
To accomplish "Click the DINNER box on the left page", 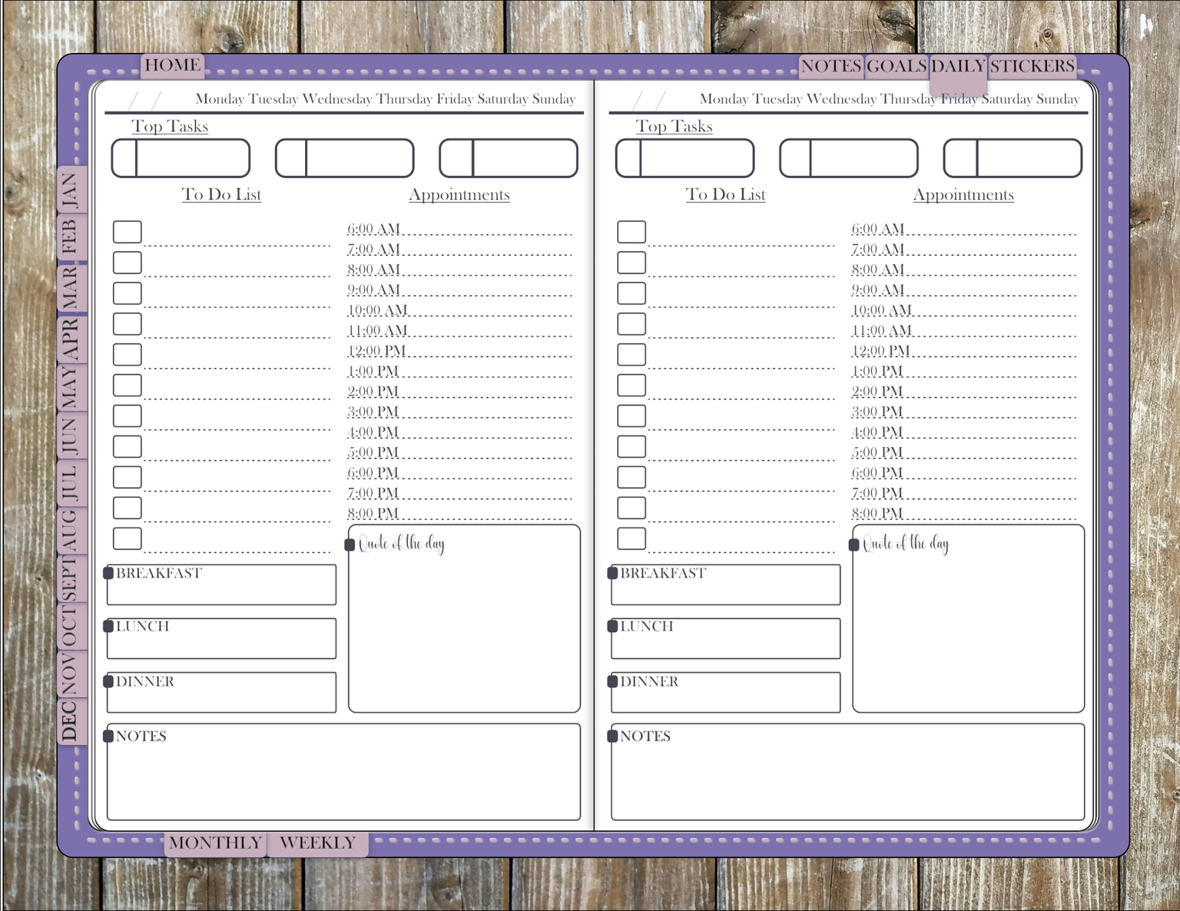I will point(221,692).
